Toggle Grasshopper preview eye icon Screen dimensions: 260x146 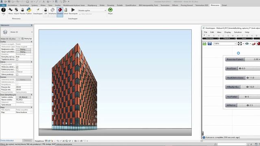[247, 43]
